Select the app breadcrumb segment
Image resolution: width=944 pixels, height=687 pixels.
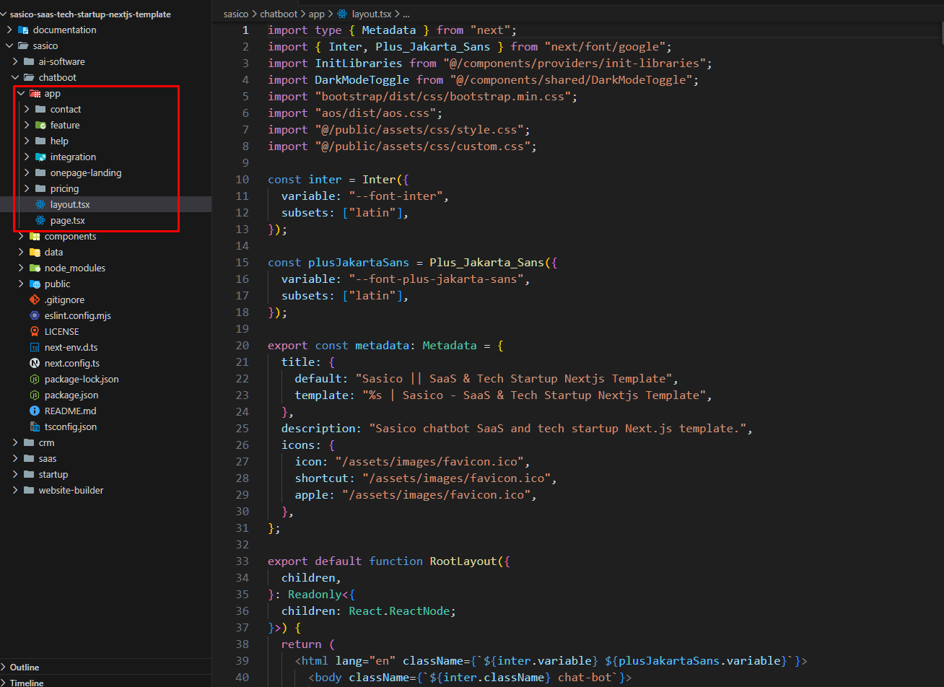coord(317,14)
